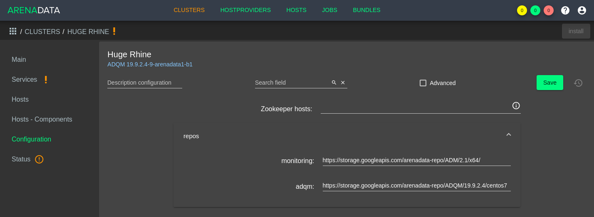Focus the adqm repo URL field

417,185
